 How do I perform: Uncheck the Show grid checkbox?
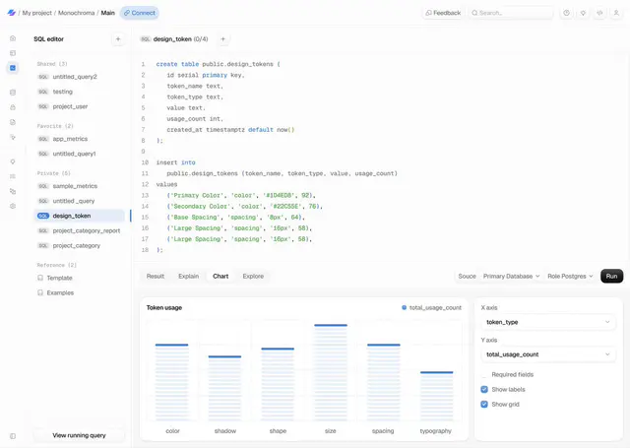click(x=484, y=405)
